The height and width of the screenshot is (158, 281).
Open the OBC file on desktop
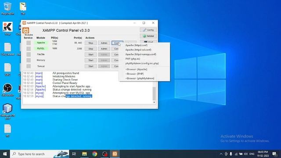tap(7, 69)
